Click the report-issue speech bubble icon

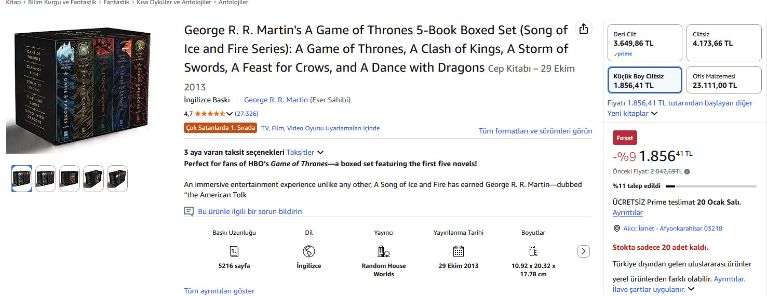[x=189, y=211]
